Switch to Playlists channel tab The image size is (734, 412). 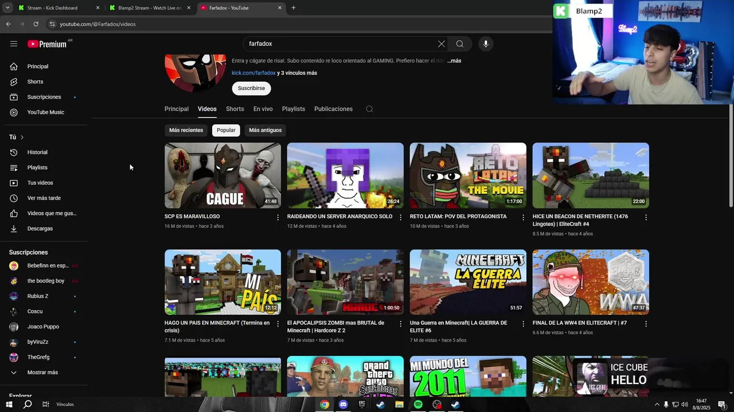[x=294, y=109]
